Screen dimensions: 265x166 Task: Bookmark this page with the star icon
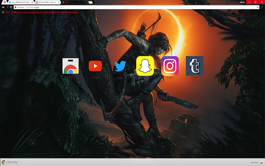click(x=258, y=7)
